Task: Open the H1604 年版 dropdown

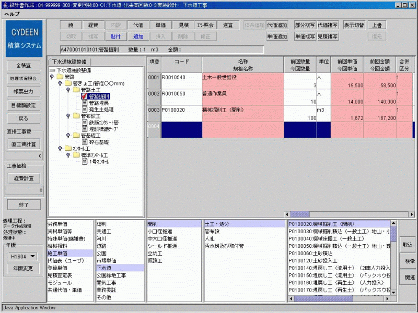Action: pos(24,256)
